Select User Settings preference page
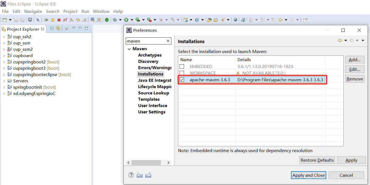This screenshot has height=185, width=370. click(152, 112)
